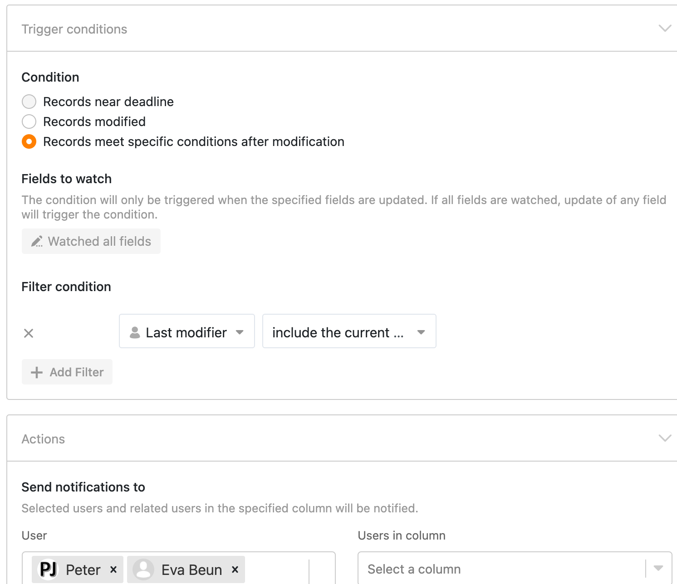
Task: Remove Peter from notification users
Action: [113, 569]
